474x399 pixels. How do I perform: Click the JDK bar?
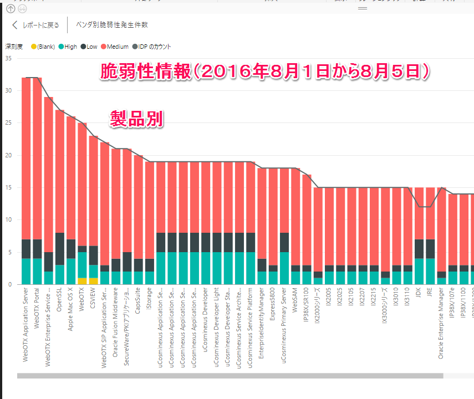[x=419, y=236]
